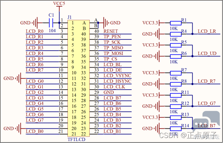Select the LCD_R0 net label

35,31
